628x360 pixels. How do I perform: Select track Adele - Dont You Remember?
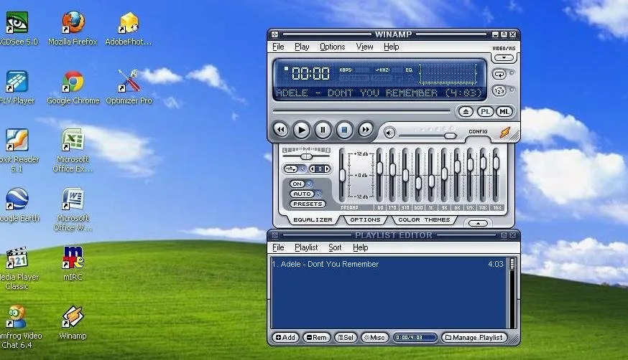pyautogui.click(x=388, y=264)
